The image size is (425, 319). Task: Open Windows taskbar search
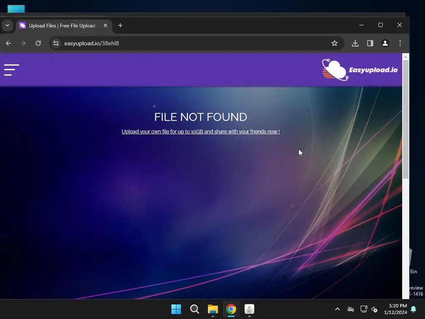195,309
